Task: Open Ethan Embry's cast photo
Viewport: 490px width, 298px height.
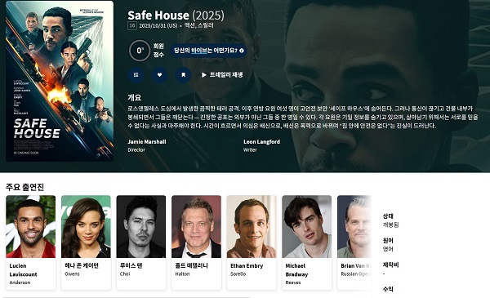Action: [252, 227]
